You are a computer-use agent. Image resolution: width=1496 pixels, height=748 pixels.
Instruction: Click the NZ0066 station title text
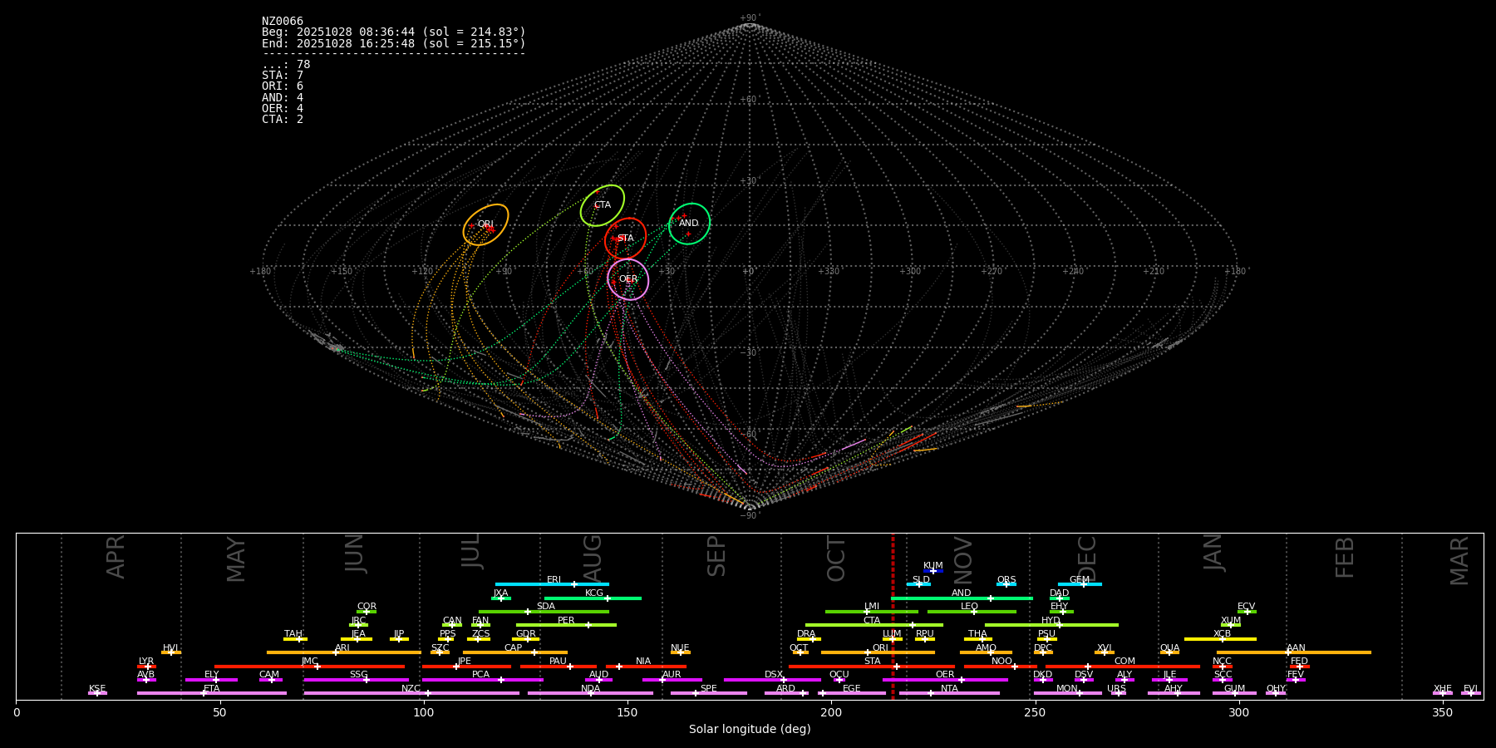click(x=283, y=22)
